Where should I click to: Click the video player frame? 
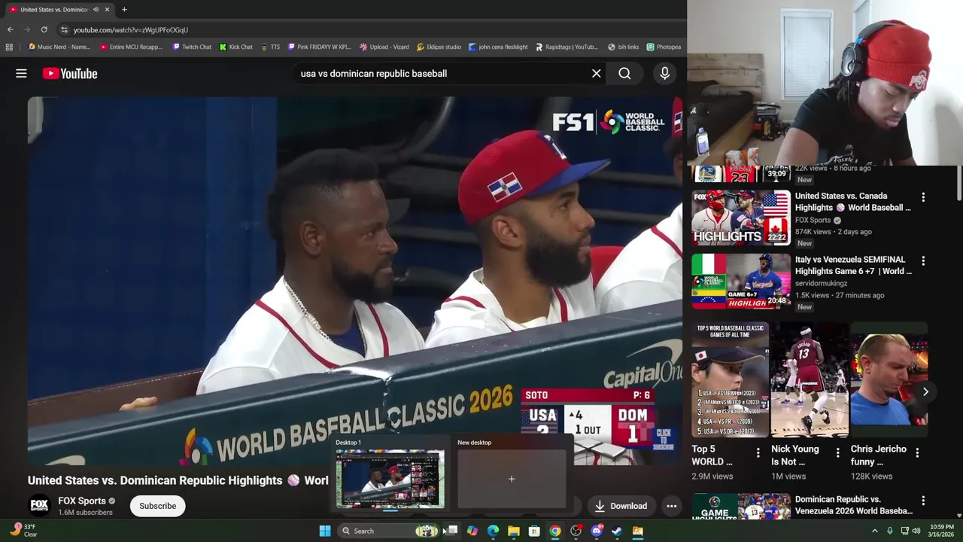pyautogui.click(x=355, y=281)
